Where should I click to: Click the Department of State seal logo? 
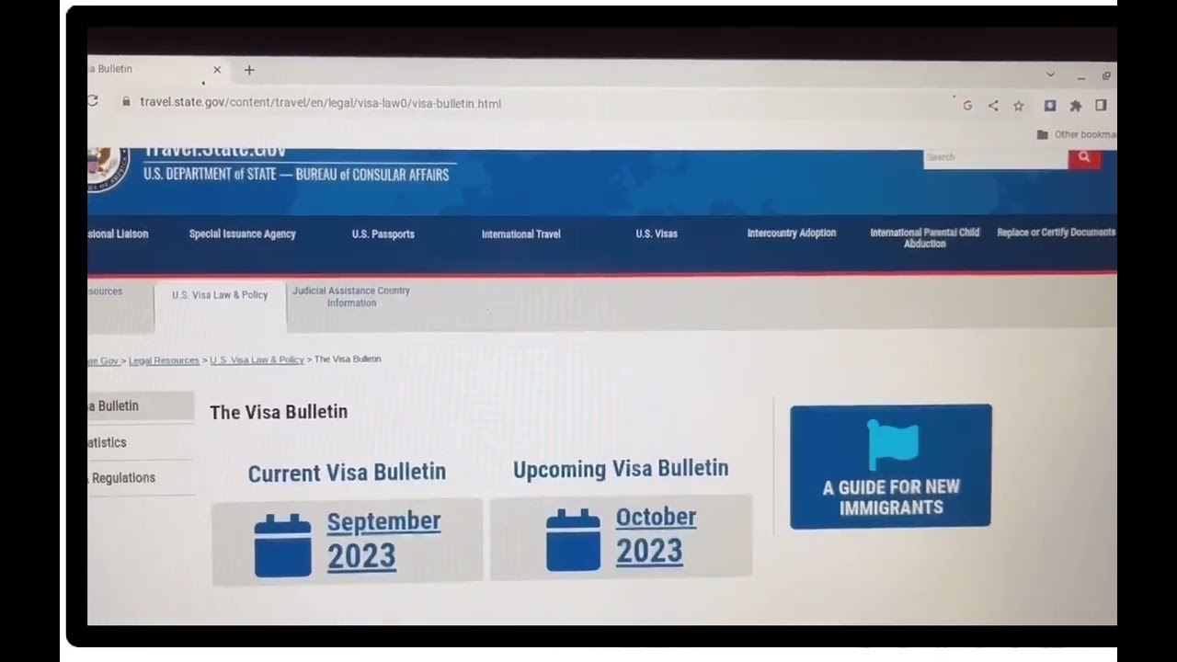coord(109,169)
